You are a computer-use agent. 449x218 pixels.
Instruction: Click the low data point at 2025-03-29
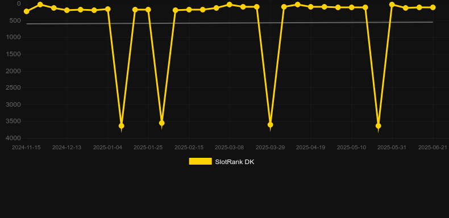tap(271, 125)
